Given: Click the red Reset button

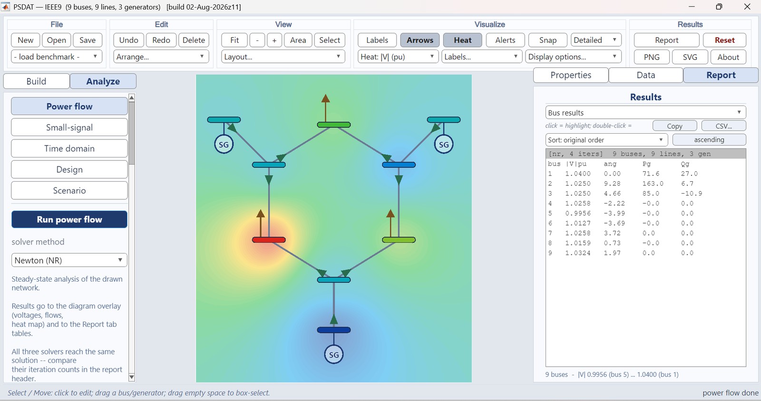Looking at the screenshot, I should click(x=725, y=40).
